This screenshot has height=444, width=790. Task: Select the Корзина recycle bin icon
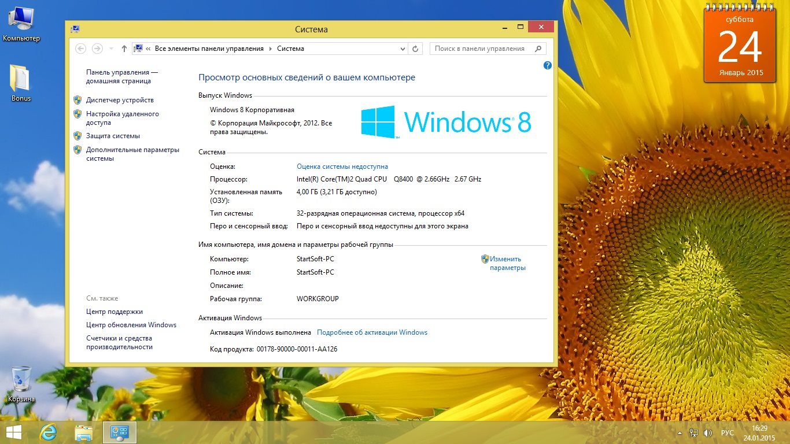[21, 384]
